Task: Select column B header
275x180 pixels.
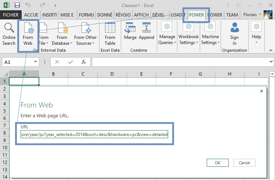Action: [x=53, y=74]
